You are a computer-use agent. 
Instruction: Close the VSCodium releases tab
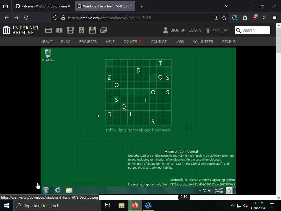[x=69, y=6]
